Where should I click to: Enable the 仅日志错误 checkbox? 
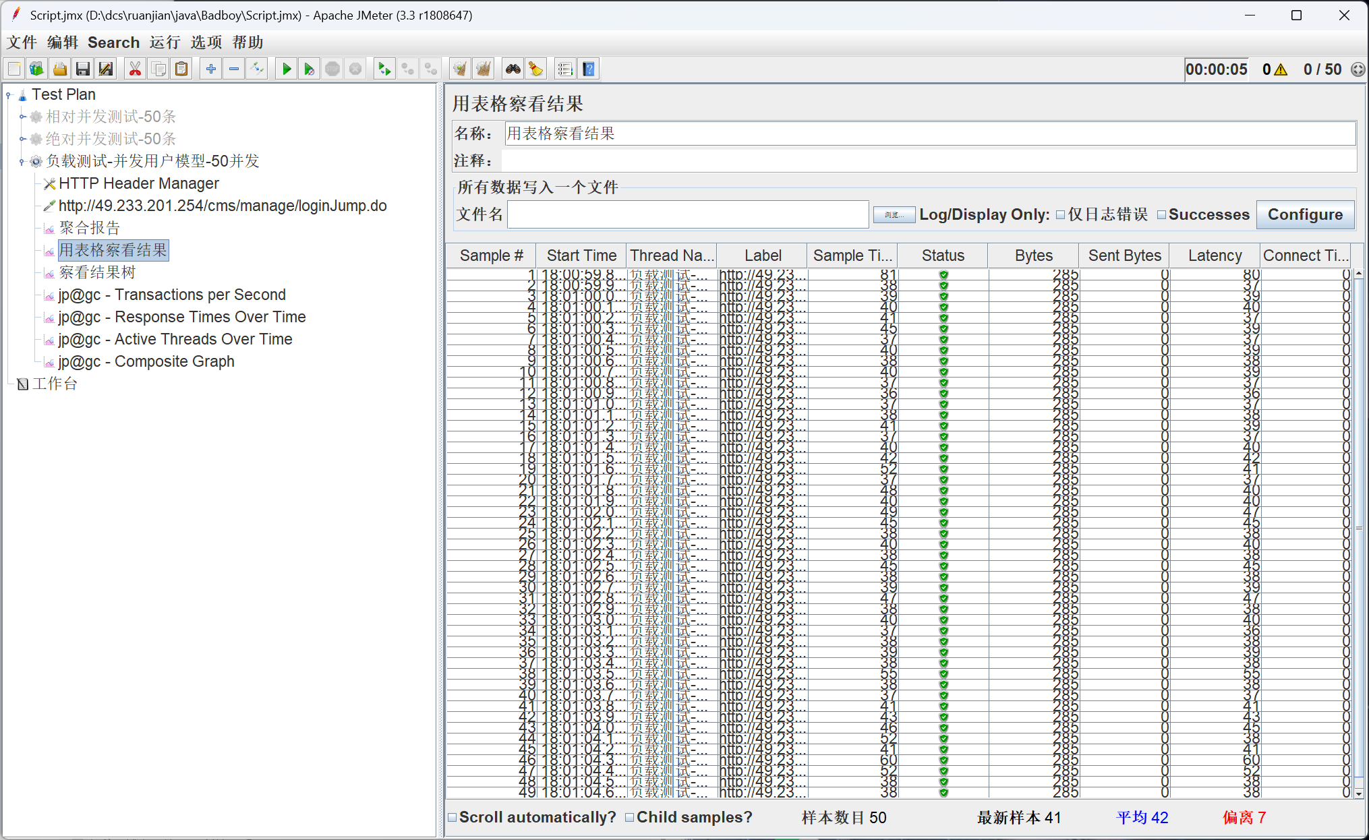[x=1060, y=215]
